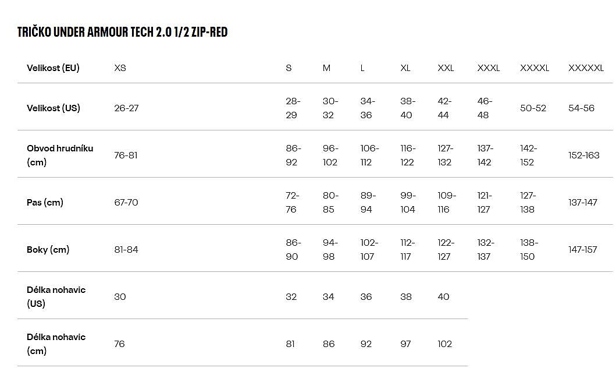This screenshot has height=375, width=616.
Task: Click waist measurement 137-147
Action: [582, 203]
